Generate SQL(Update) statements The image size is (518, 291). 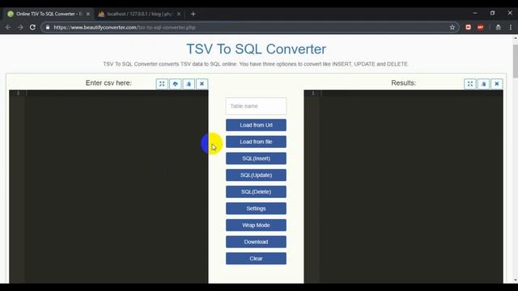point(256,175)
